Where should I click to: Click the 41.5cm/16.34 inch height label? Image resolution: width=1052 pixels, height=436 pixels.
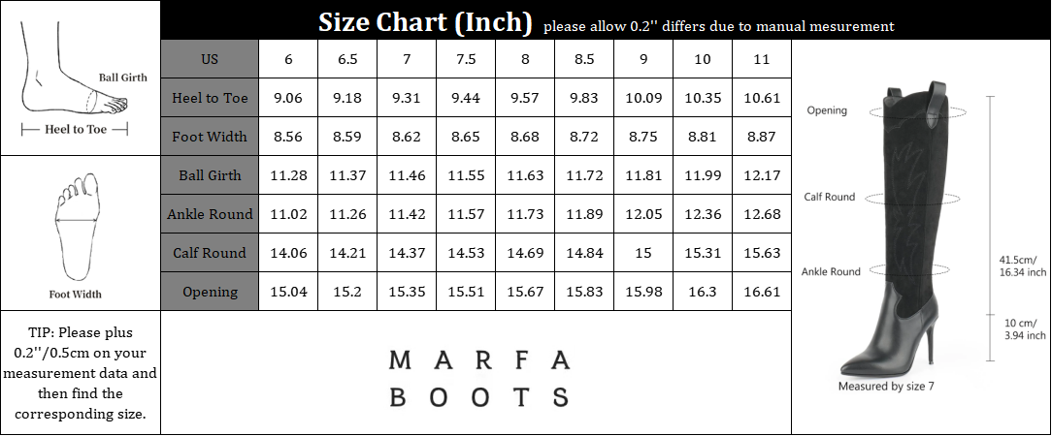tap(1023, 266)
